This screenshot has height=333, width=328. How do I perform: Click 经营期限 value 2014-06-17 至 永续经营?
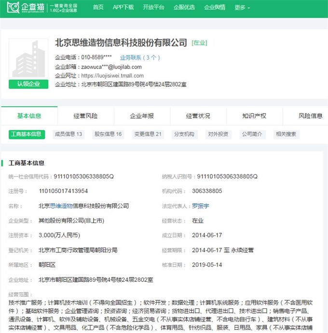[223, 250]
